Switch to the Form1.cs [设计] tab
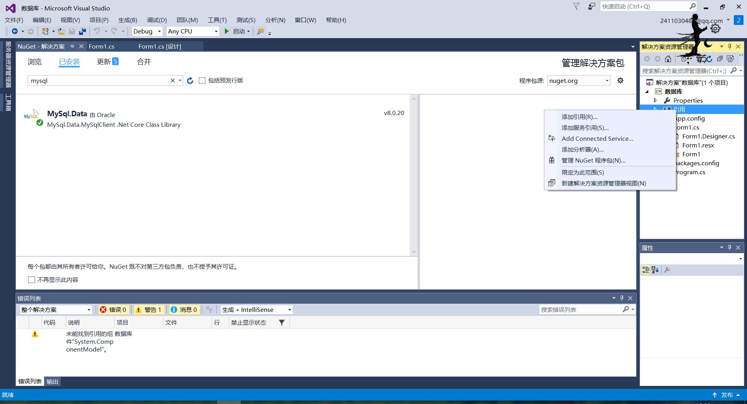The image size is (747, 404). (x=160, y=46)
